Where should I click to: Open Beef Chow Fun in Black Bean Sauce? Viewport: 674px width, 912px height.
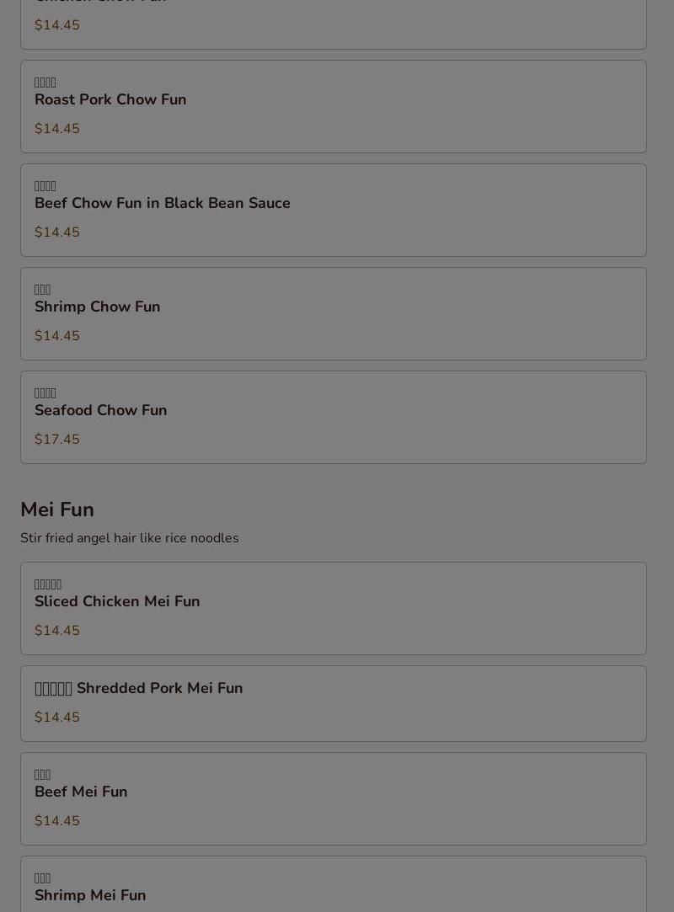334,210
